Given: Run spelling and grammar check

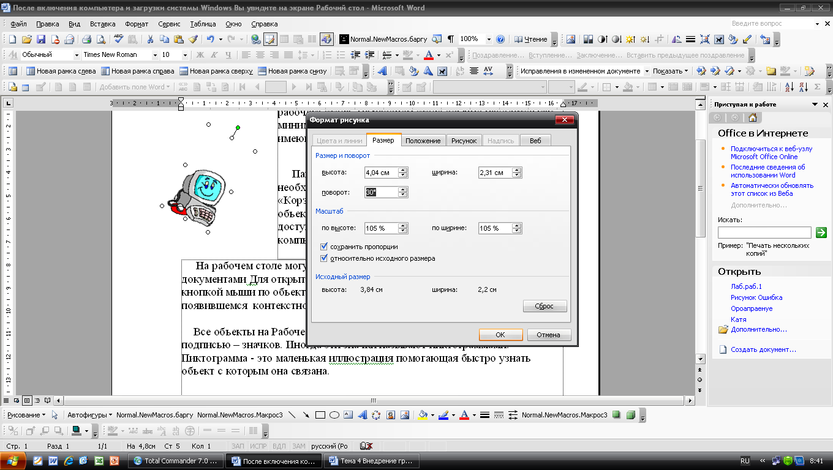Looking at the screenshot, I should click(x=118, y=39).
